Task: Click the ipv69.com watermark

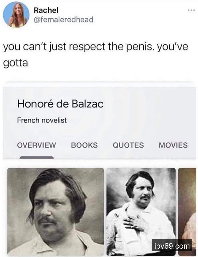Action: tap(172, 245)
